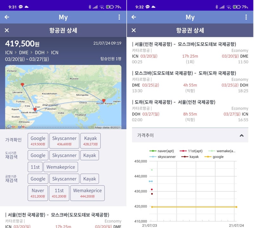Check the Google price of 419,500원
Viewport: 254px width, 228px height.
[38, 140]
